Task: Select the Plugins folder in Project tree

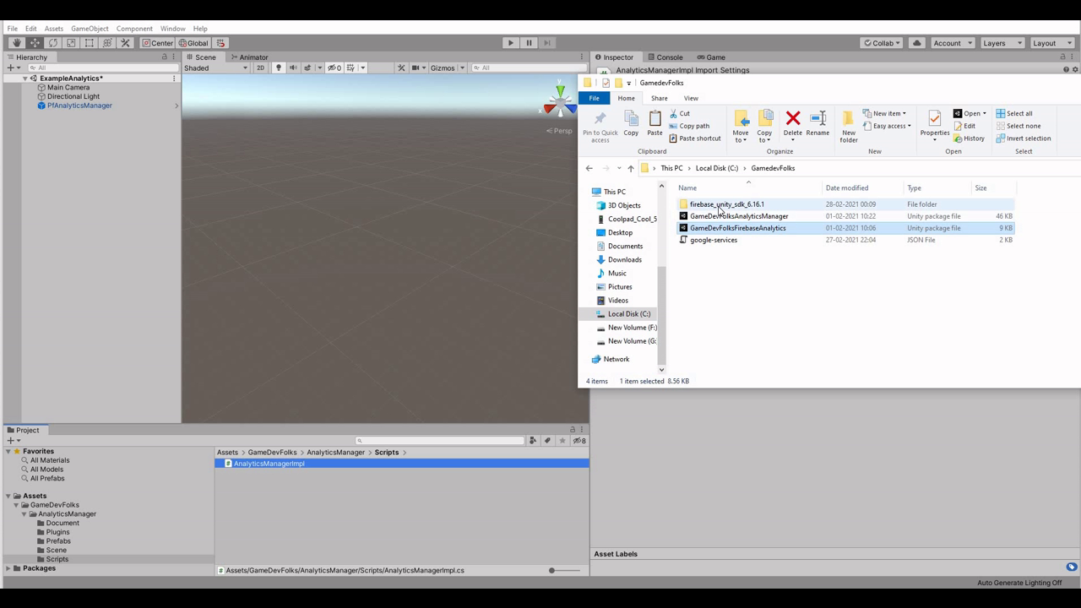Action: [57, 532]
